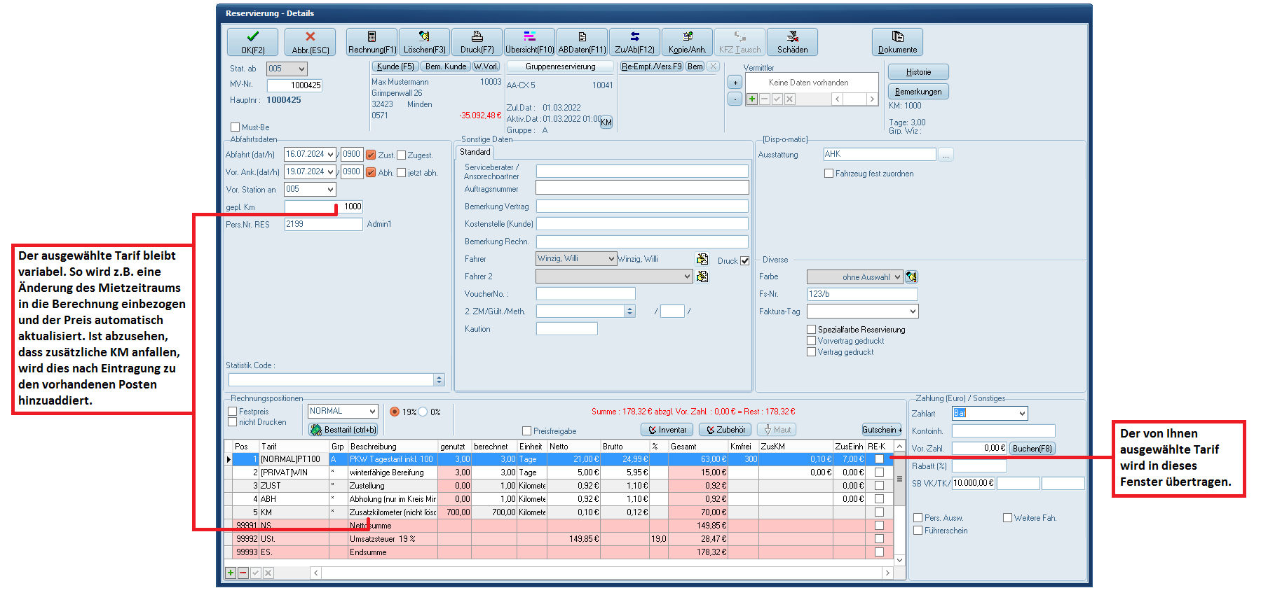This screenshot has height=595, width=1261.
Task: Select the 19% tax radio button
Action: coord(395,412)
